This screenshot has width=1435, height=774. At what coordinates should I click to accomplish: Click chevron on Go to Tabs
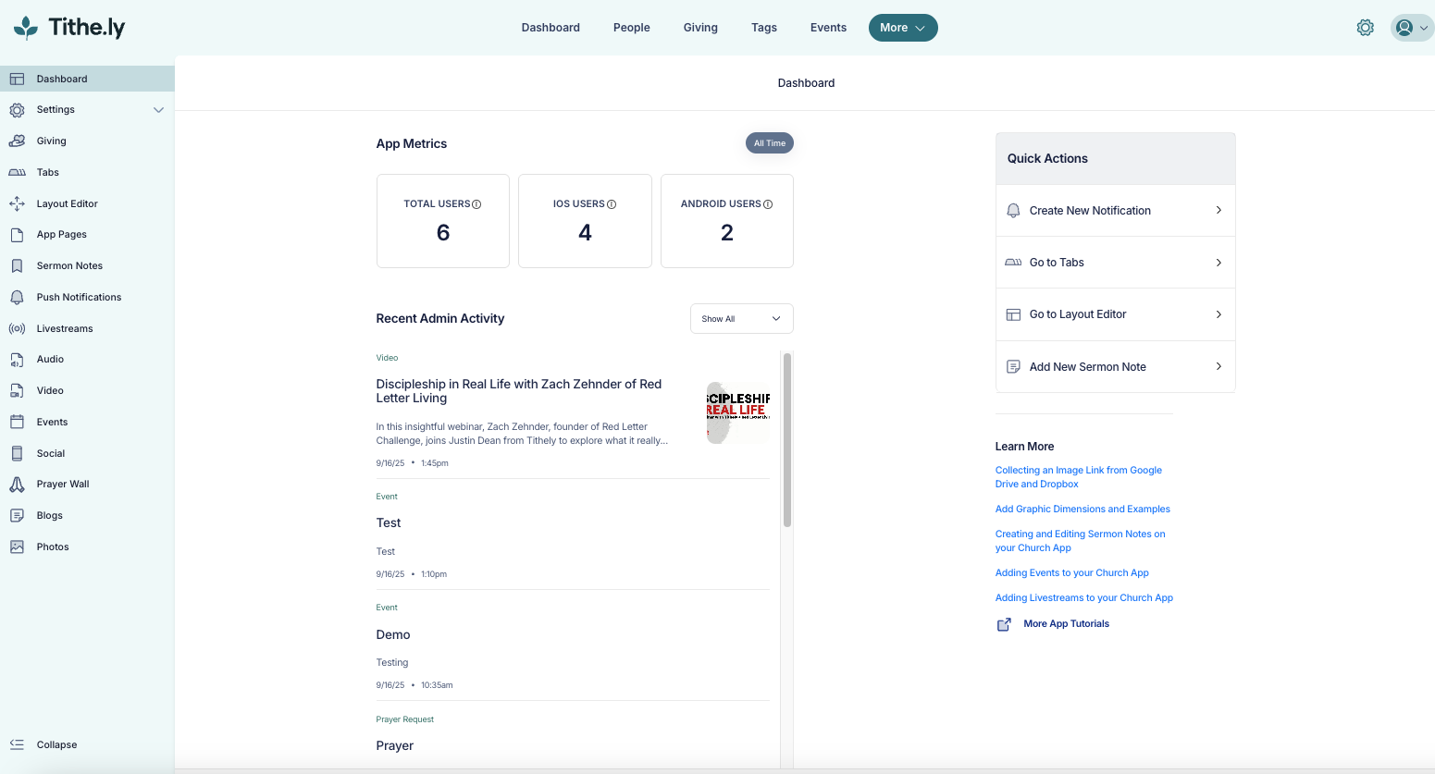[1219, 263]
